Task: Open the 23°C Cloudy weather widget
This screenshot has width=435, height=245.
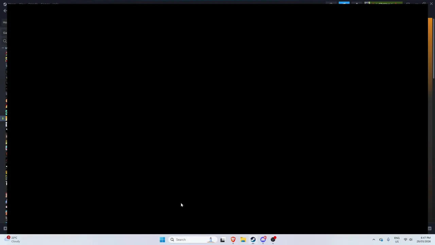Action: 12,240
